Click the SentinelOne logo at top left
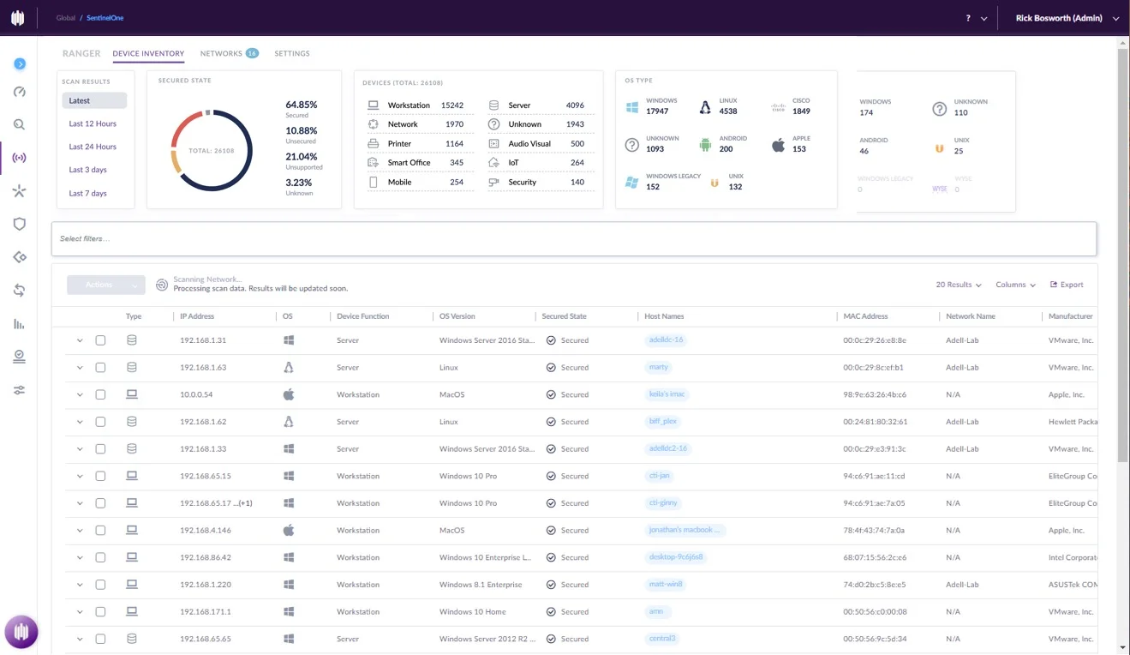The height and width of the screenshot is (655, 1130). 18,18
